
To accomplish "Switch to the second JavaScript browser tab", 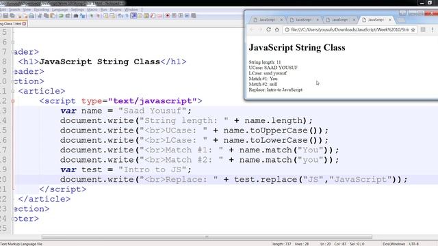I will pos(303,20).
